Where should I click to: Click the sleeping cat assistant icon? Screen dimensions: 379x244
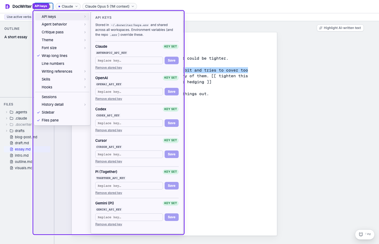[x=361, y=235]
